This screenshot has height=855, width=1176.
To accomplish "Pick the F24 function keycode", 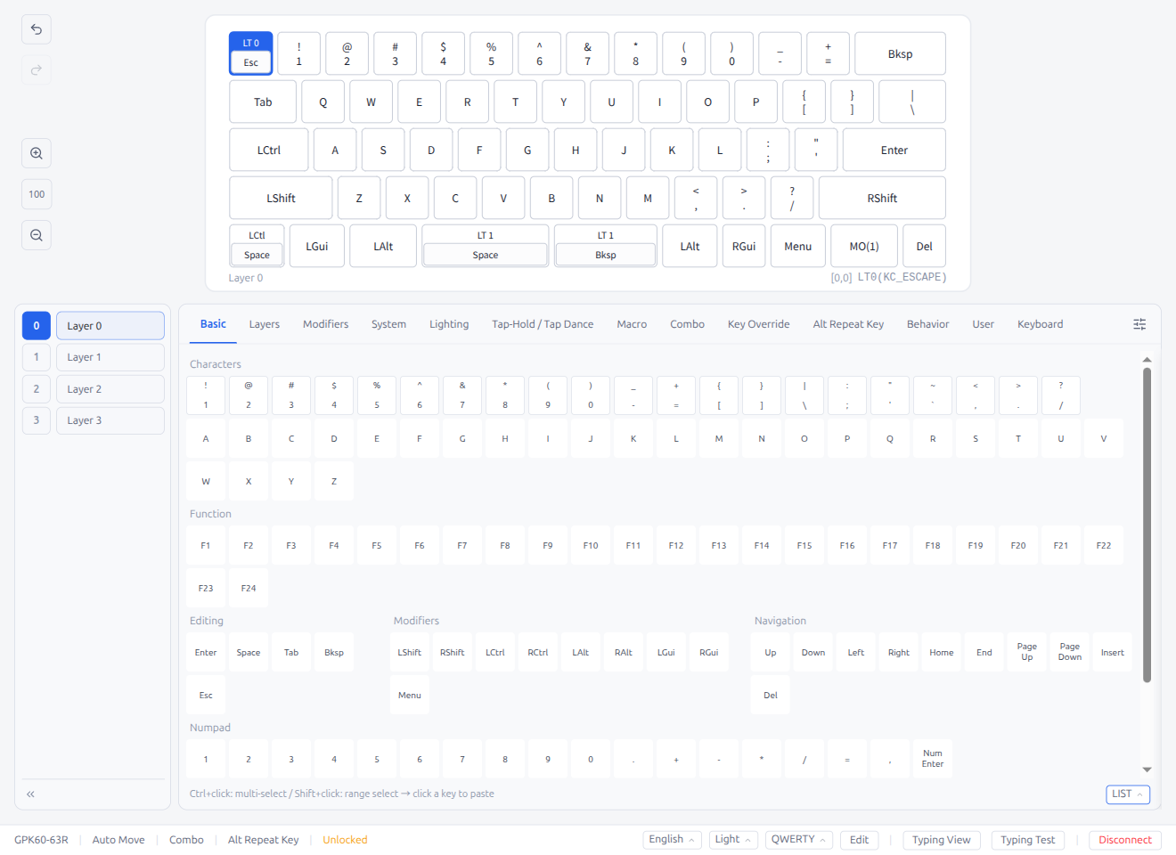I will tap(249, 588).
